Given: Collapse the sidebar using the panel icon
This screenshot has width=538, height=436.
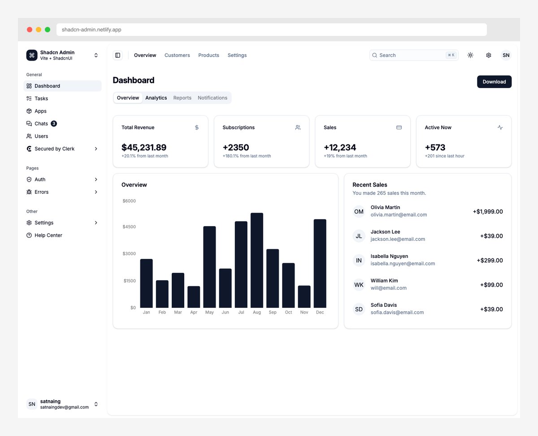Looking at the screenshot, I should pos(117,55).
